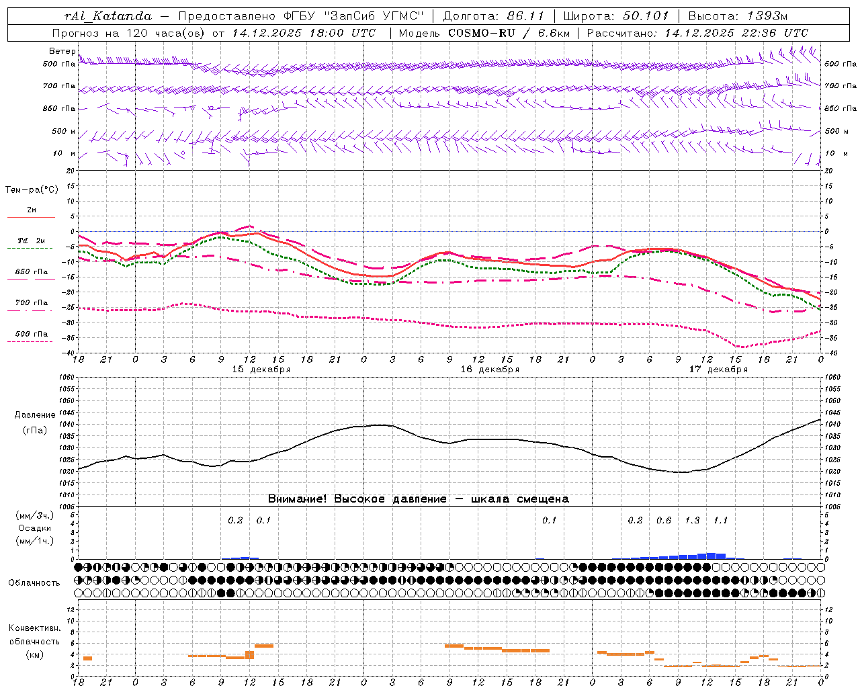Click the Td 2м legend label
This screenshot has height=688, width=860.
31,241
